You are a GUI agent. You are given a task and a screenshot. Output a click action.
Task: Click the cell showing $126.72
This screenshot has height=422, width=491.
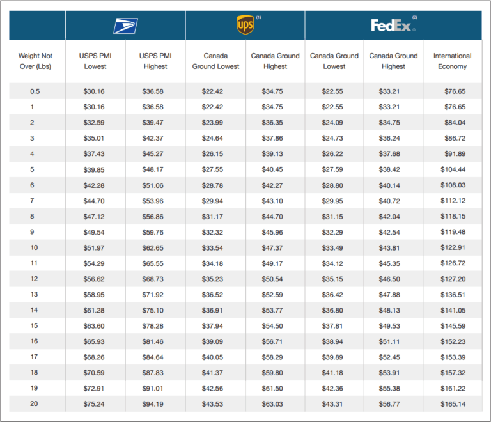(453, 263)
